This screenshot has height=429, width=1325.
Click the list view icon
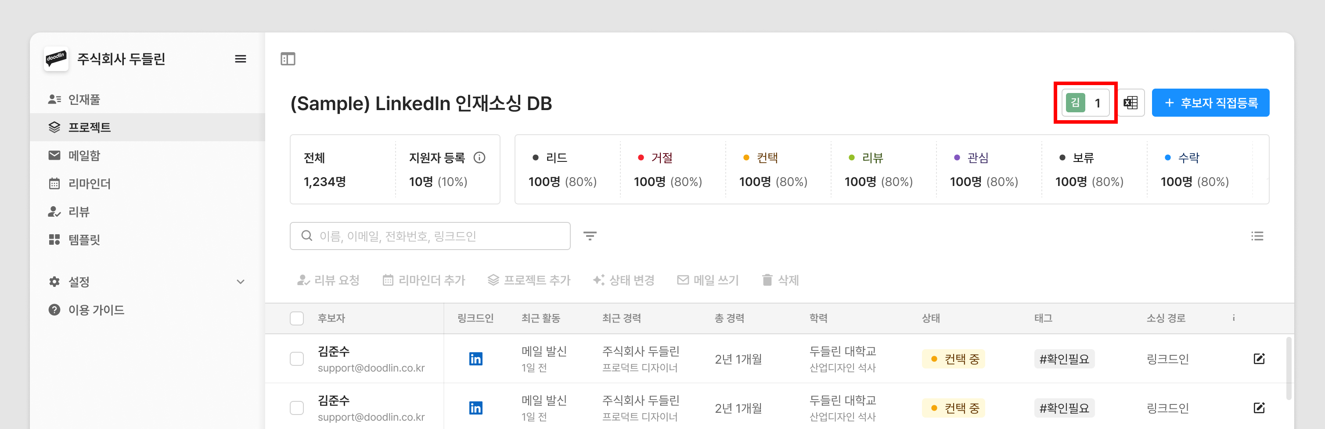(1257, 236)
